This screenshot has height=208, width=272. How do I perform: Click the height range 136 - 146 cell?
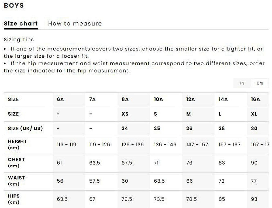coord(165,145)
